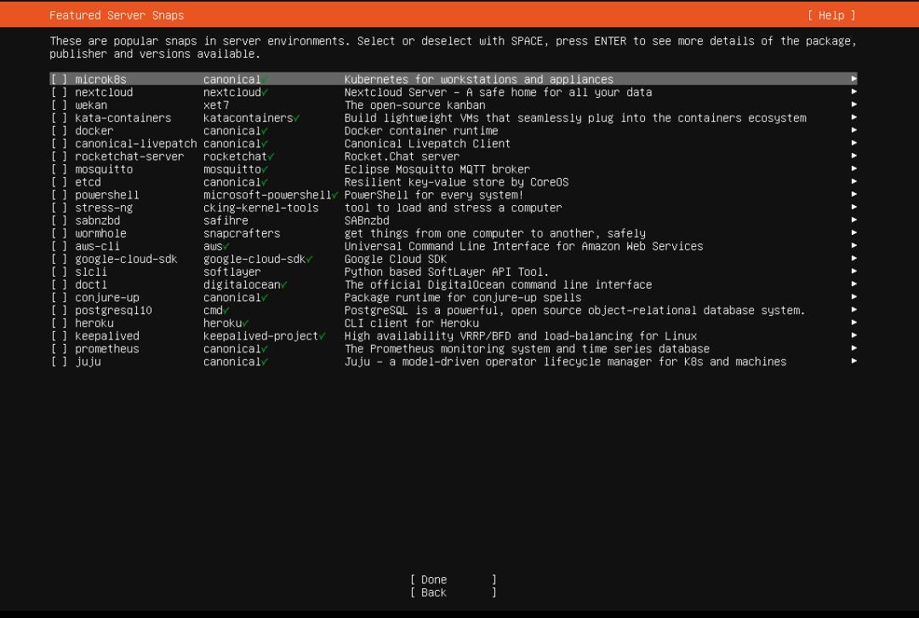Click publisher "katacontainers"
Screen dimensions: 919x618
(248, 117)
